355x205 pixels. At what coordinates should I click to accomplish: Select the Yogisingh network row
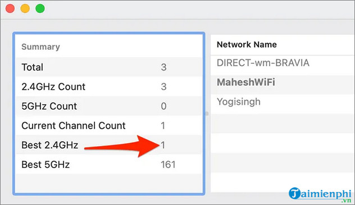pos(283,104)
